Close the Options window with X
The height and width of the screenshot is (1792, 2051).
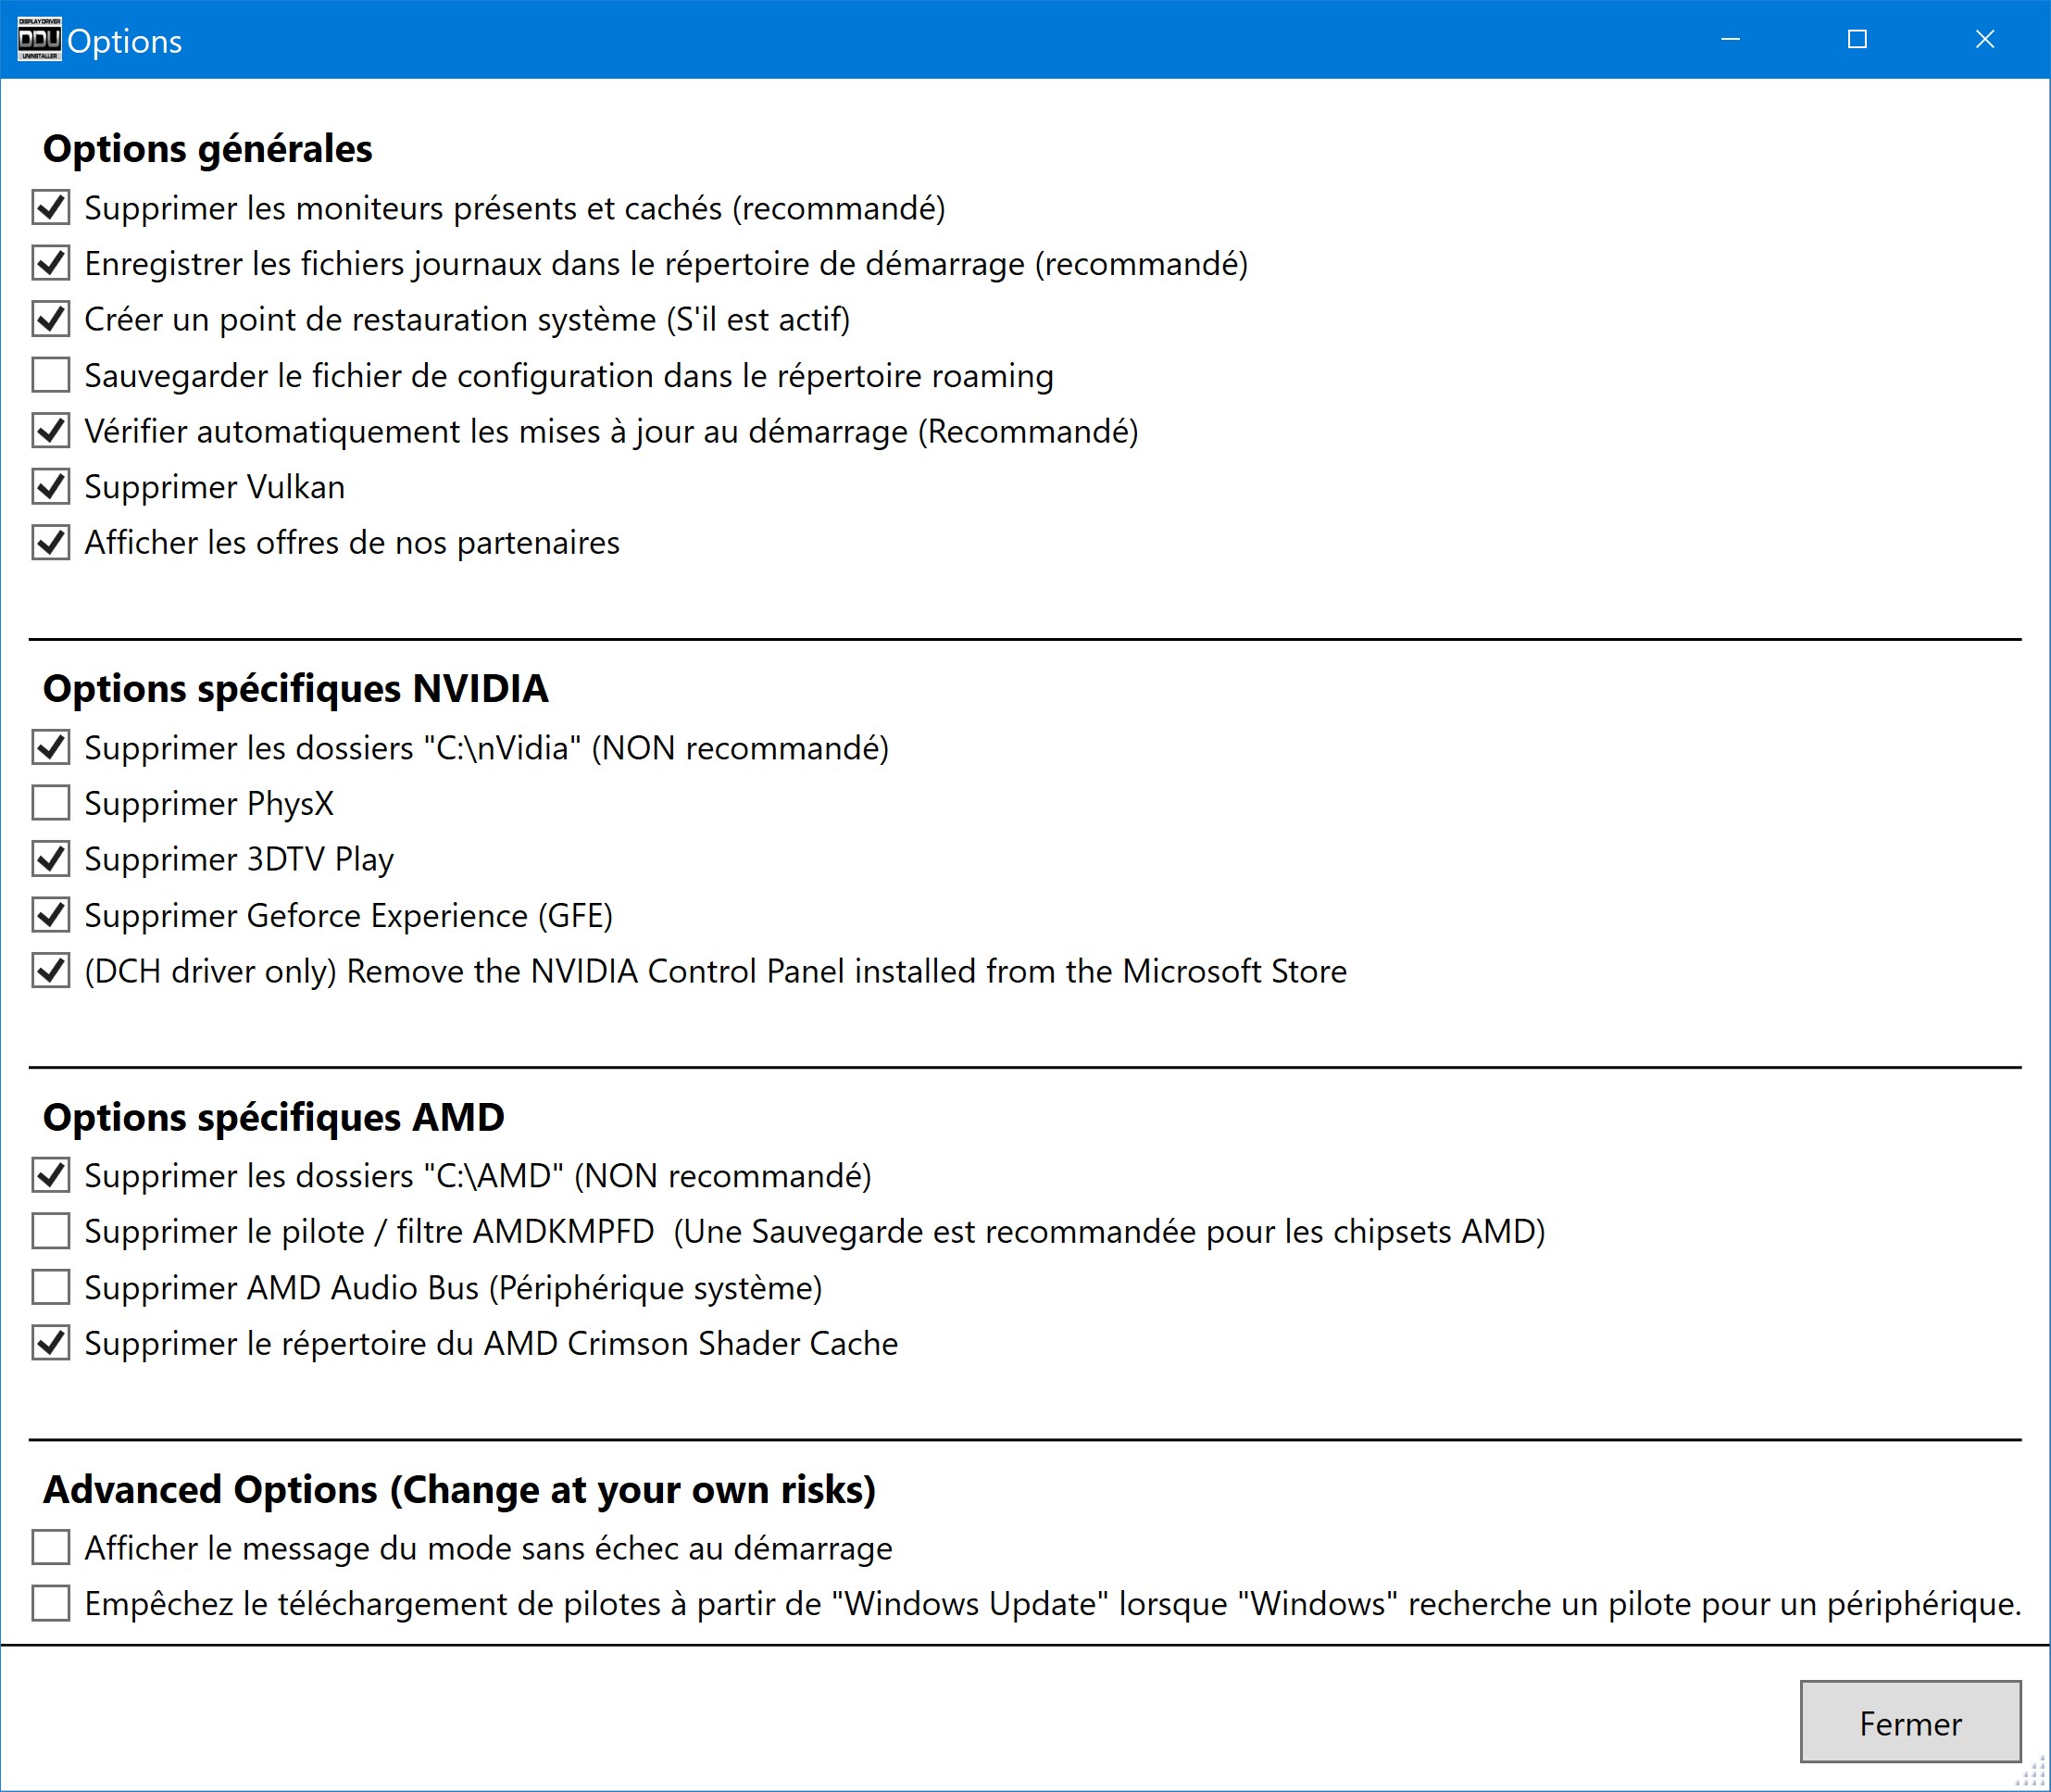(1985, 40)
